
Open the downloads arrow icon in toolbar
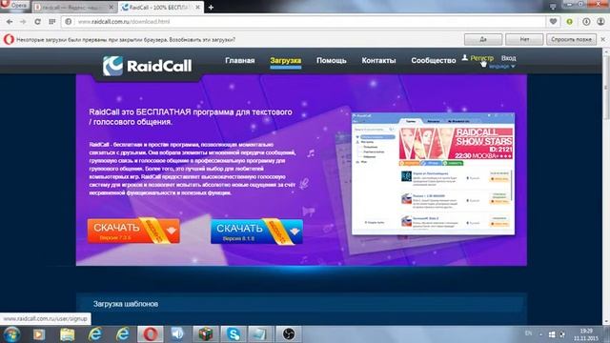586,22
